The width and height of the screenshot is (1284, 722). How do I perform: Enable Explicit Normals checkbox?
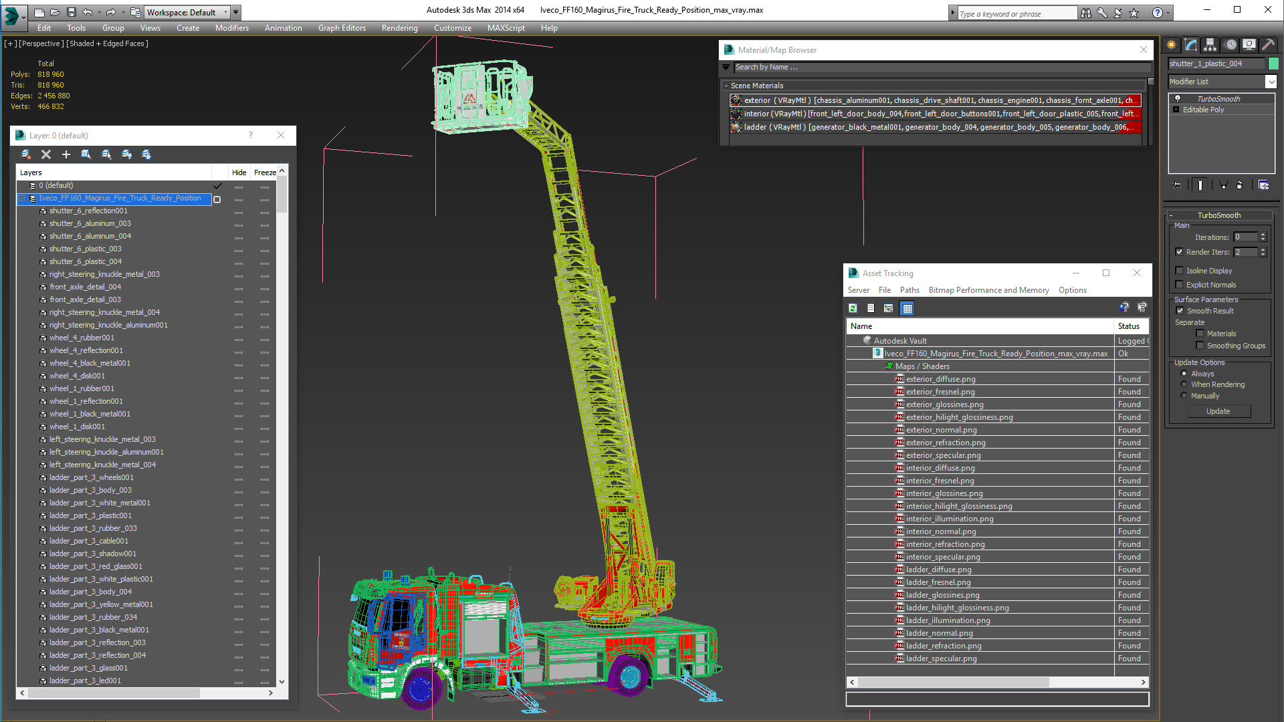point(1180,285)
